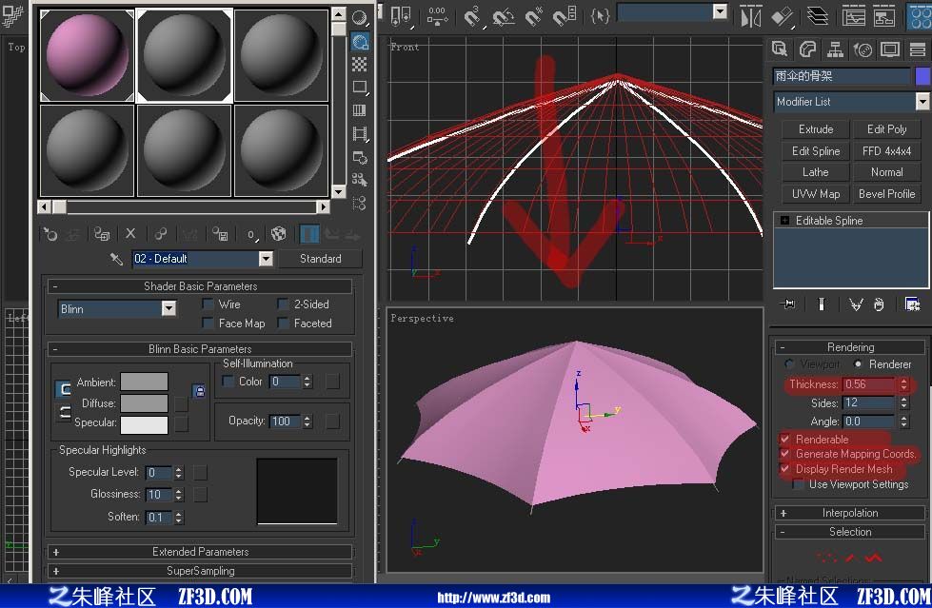Click Remove Modifier trash icon in stack
The image size is (932, 608).
(879, 304)
